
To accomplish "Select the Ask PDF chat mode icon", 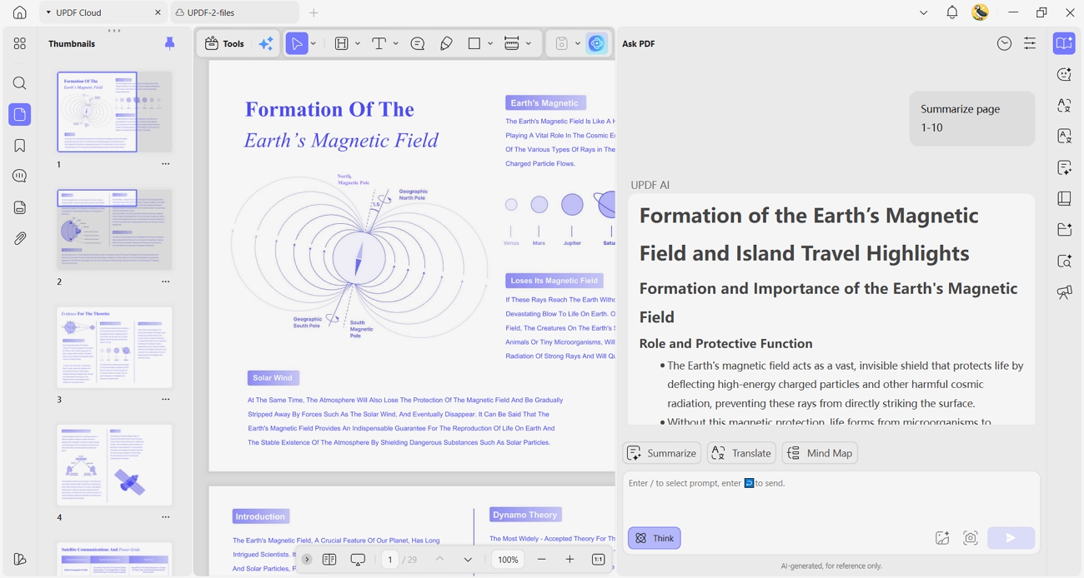I will click(1064, 43).
